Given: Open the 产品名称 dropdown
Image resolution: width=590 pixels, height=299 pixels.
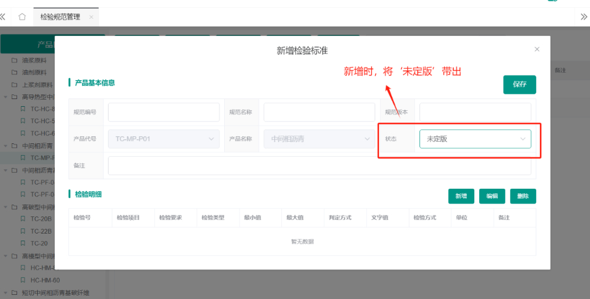Looking at the screenshot, I should coord(319,139).
